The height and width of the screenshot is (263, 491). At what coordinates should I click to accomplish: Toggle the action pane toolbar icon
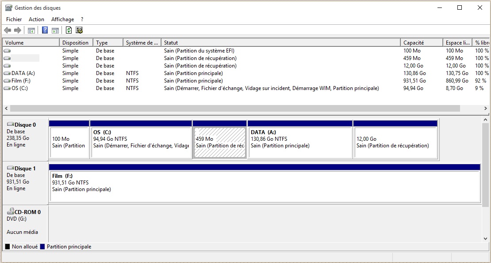coord(55,30)
